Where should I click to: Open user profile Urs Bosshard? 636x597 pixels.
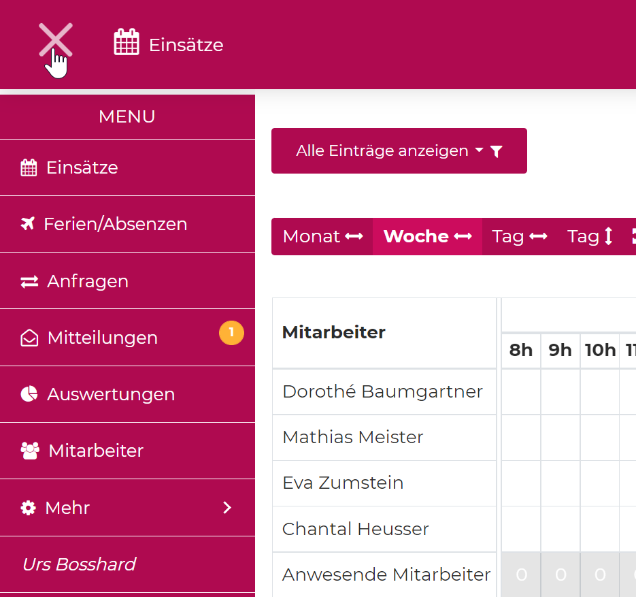click(x=79, y=564)
